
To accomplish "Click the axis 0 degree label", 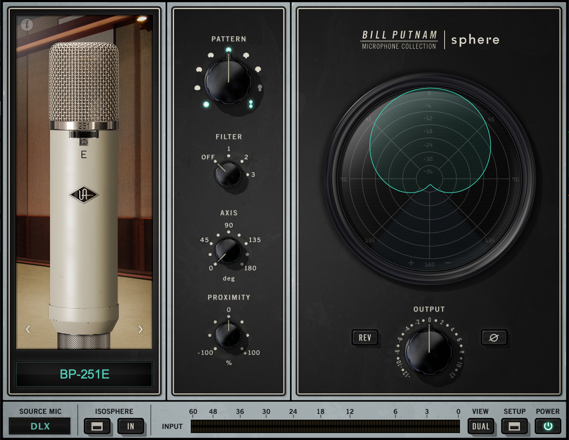I will tap(211, 268).
